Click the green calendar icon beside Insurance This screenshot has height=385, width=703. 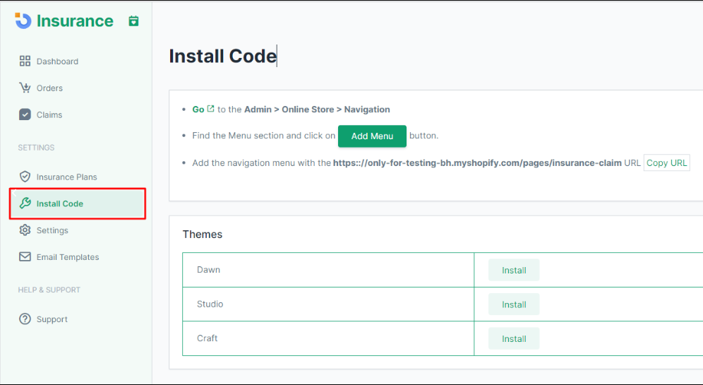coord(134,21)
